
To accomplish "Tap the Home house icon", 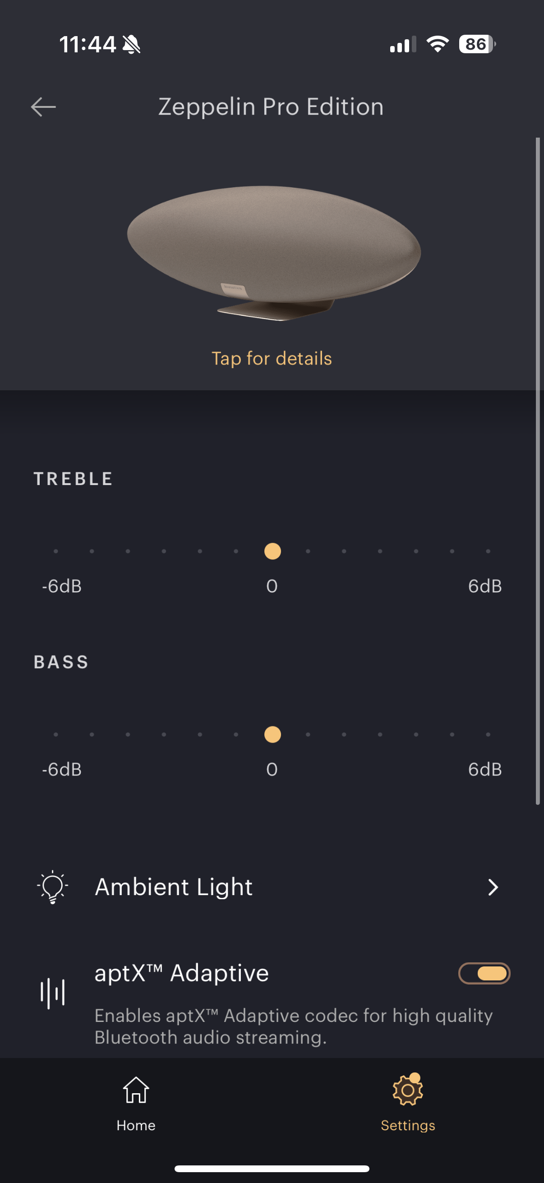I will click(136, 1090).
